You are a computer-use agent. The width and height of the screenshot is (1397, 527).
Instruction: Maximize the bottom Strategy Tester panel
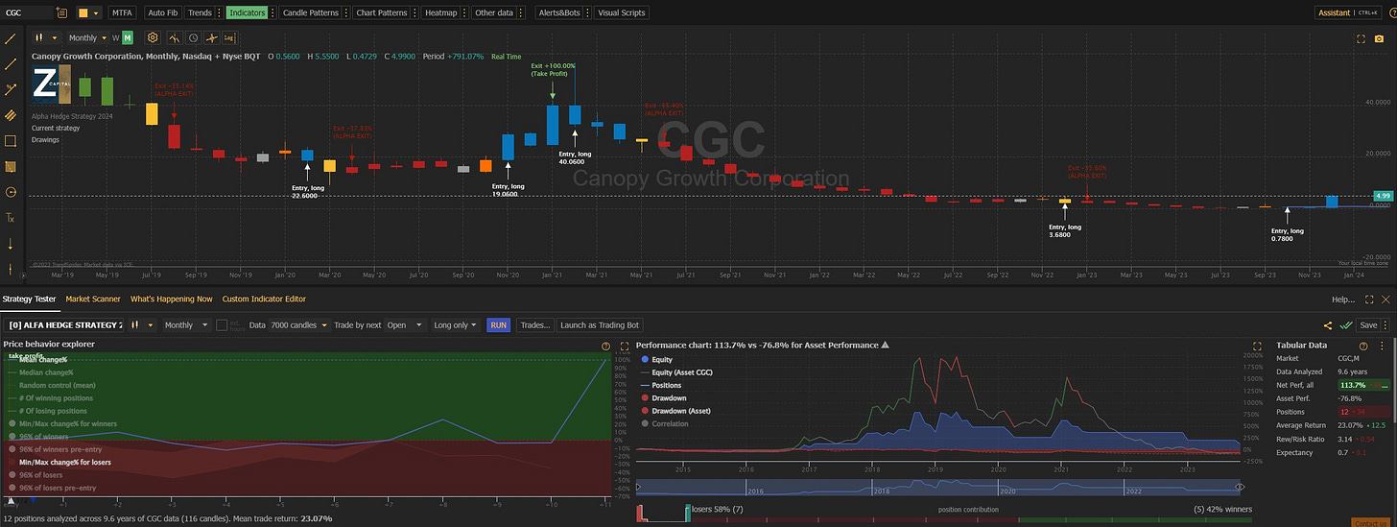pyautogui.click(x=1369, y=299)
